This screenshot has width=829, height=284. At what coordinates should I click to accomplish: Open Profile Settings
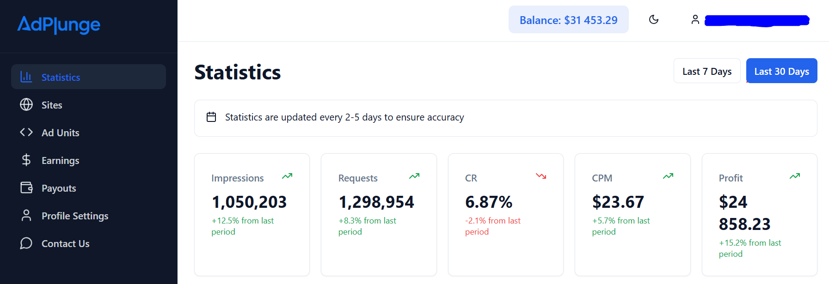pos(88,216)
